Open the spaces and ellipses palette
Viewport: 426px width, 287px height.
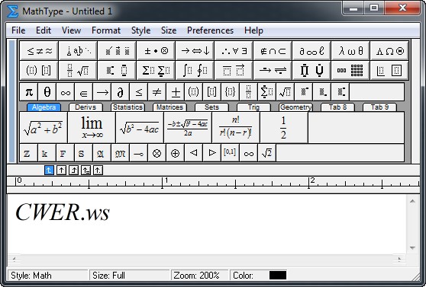(x=78, y=51)
